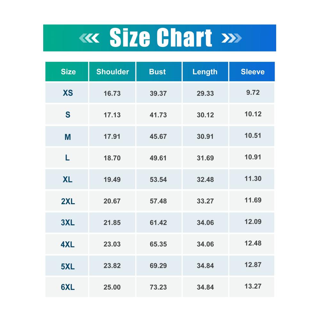Click the 6XL size row label
This screenshot has width=320, height=320.
point(68,287)
